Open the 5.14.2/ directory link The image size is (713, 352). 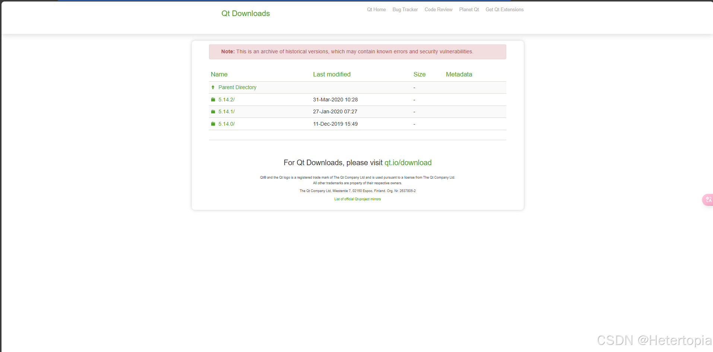tap(226, 100)
